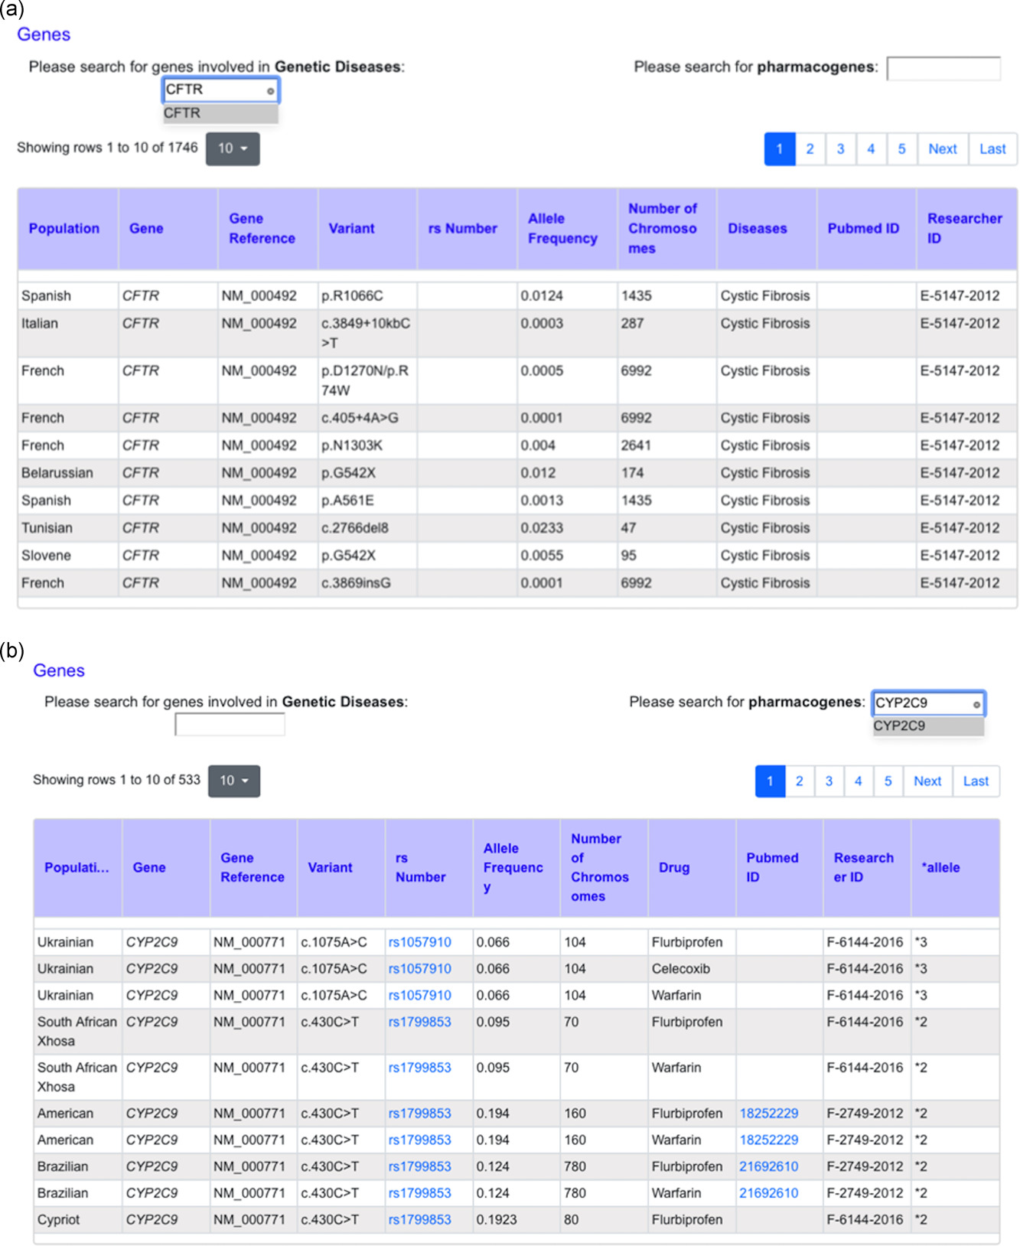
Task: Open Pubmed 18252229 in American Warfarin row
Action: tap(768, 1140)
